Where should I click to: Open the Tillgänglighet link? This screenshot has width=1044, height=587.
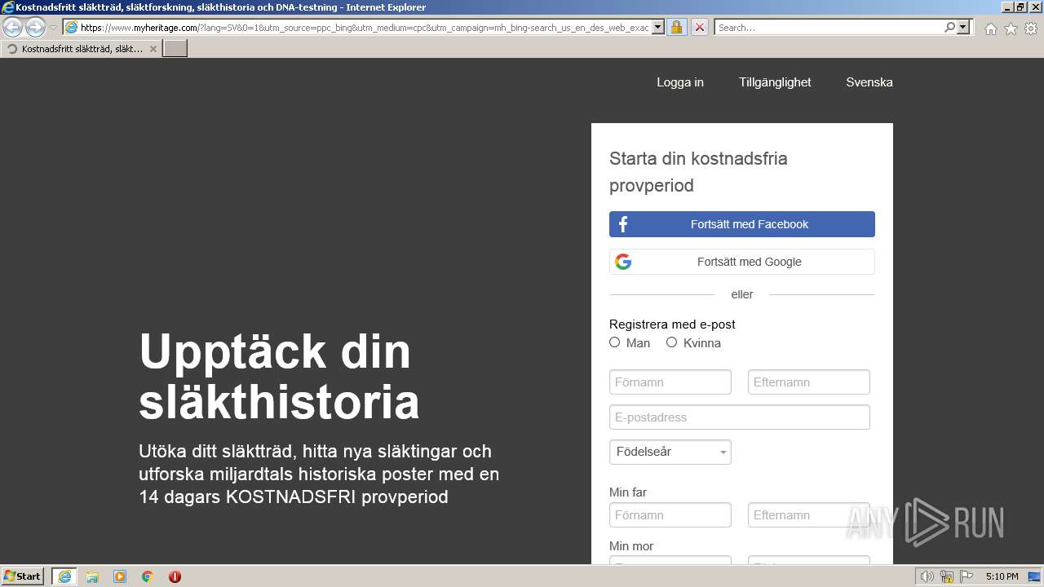(x=775, y=82)
